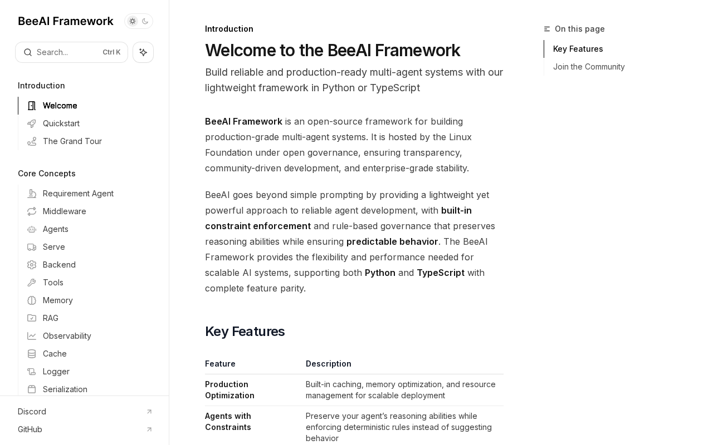
Task: Click the Middleware loop icon
Action: 32,211
